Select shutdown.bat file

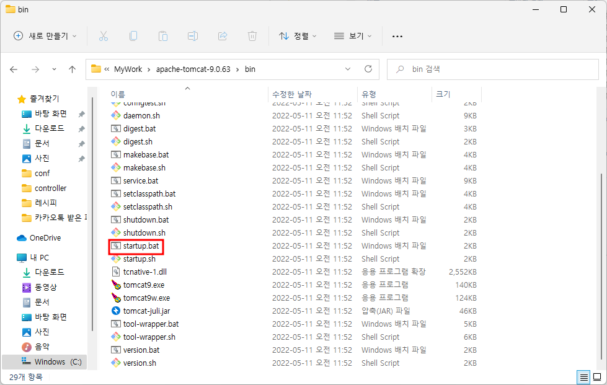[146, 220]
